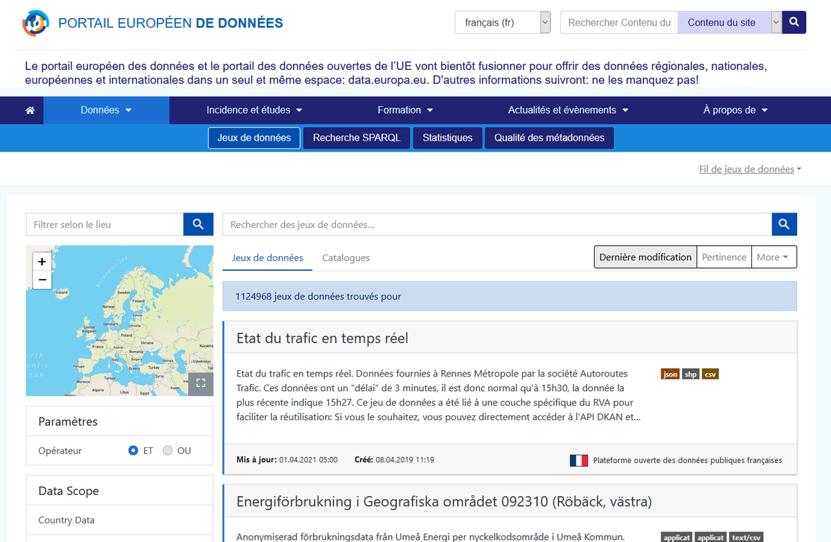Click the location filter search button
The width and height of the screenshot is (831, 542).
tap(198, 224)
